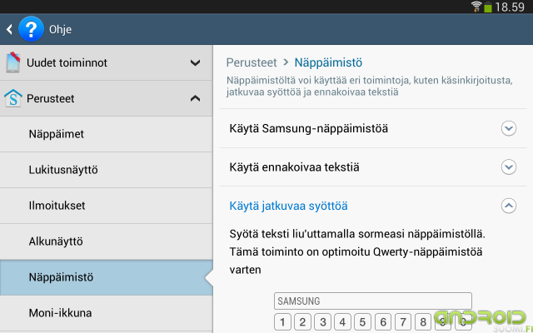The image size is (533, 333).
Task: Open the Lukitusnäyttö sidebar item
Action: [x=107, y=170]
